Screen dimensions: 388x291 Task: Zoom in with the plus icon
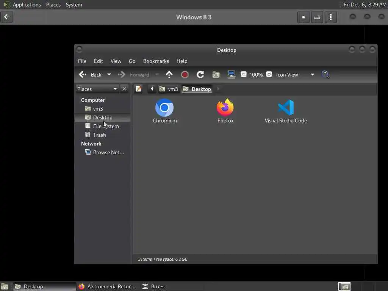point(269,74)
